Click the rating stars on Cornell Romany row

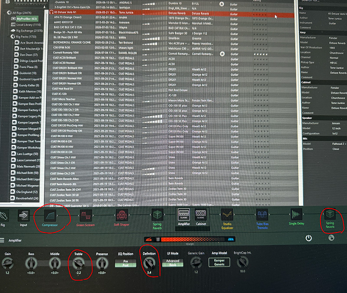tap(261, 54)
